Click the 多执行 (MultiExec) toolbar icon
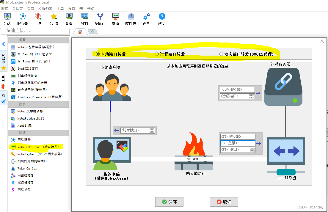 click(100, 19)
